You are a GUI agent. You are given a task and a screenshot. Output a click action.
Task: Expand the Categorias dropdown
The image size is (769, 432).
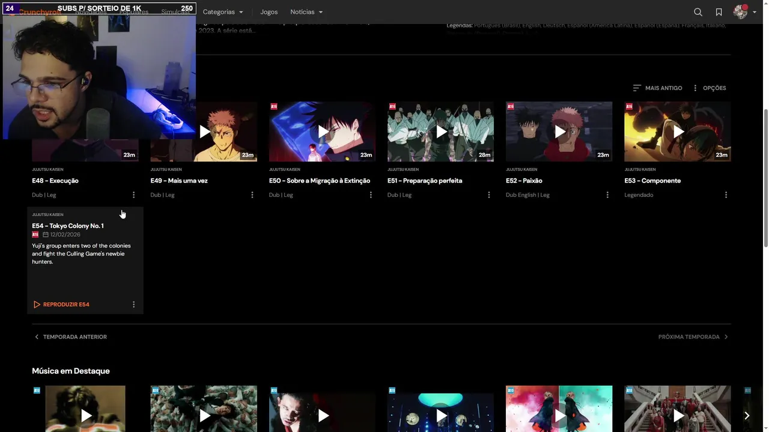pyautogui.click(x=223, y=12)
